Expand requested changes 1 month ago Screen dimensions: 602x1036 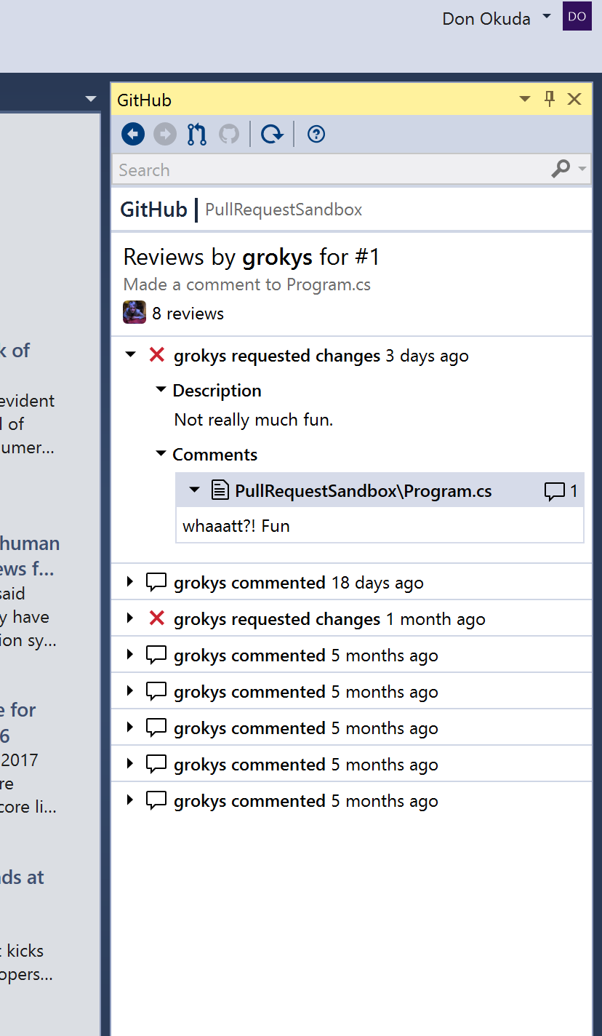(x=131, y=618)
